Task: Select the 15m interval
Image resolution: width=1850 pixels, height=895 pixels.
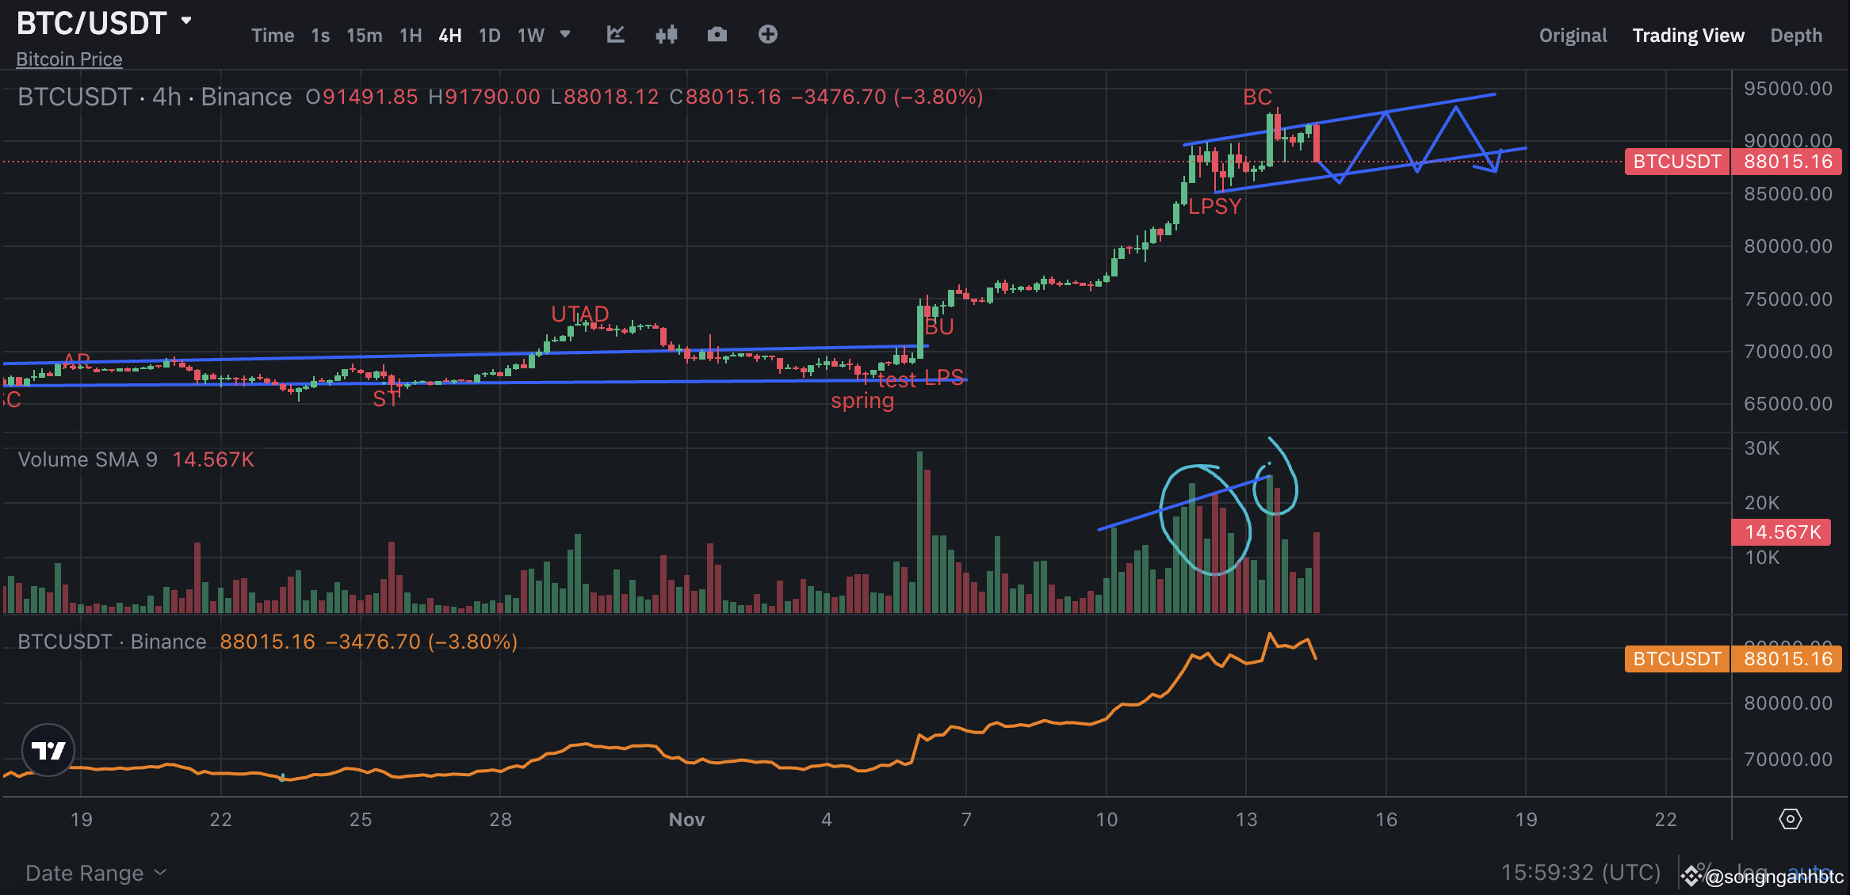Action: tap(364, 35)
